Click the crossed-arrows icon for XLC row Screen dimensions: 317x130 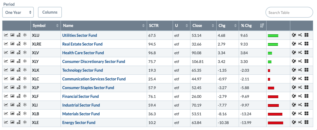pos(300,79)
